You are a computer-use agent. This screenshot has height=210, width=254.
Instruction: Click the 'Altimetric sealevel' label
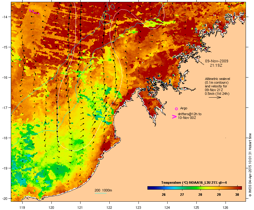pyautogui.click(x=217, y=79)
